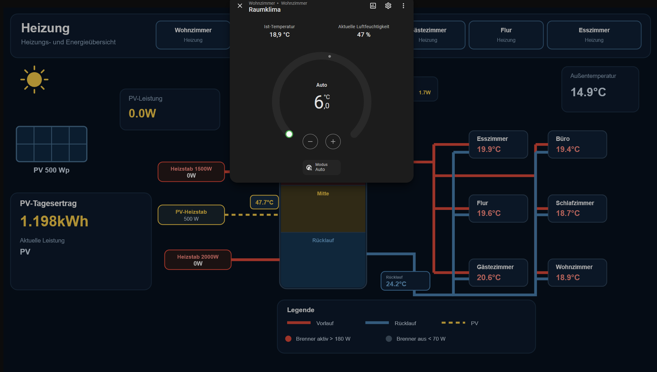The width and height of the screenshot is (657, 372).
Task: Click the blue Rücklauf legend line
Action: point(377,323)
